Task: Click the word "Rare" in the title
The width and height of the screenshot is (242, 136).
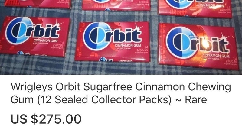Action: coord(196,99)
